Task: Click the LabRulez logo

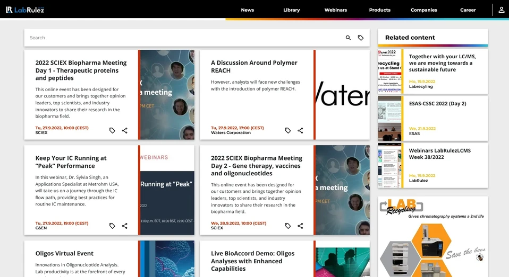Action: point(25,10)
